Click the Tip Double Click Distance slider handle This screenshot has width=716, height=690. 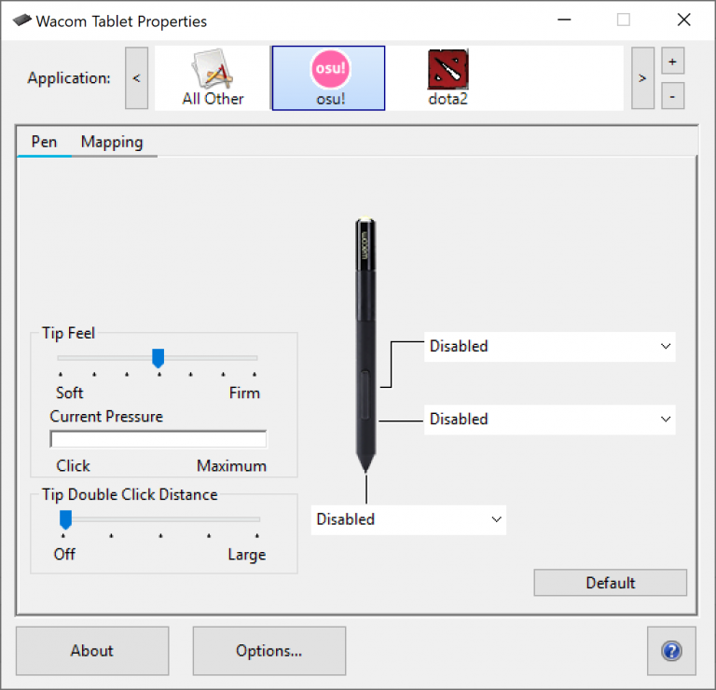pyautogui.click(x=65, y=518)
